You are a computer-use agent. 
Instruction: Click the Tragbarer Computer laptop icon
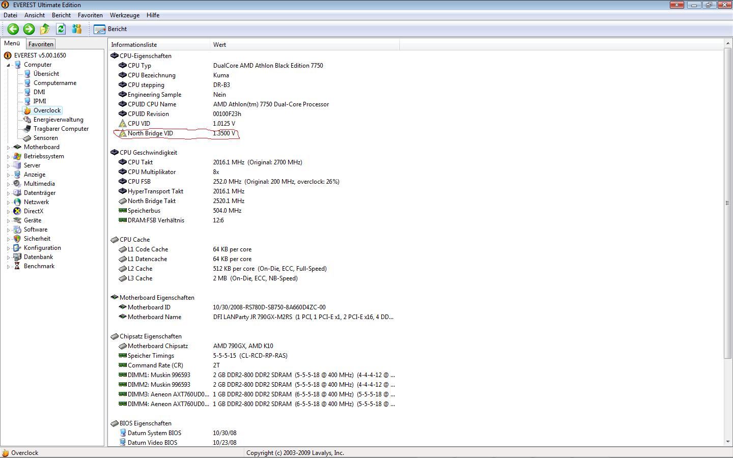(x=27, y=129)
